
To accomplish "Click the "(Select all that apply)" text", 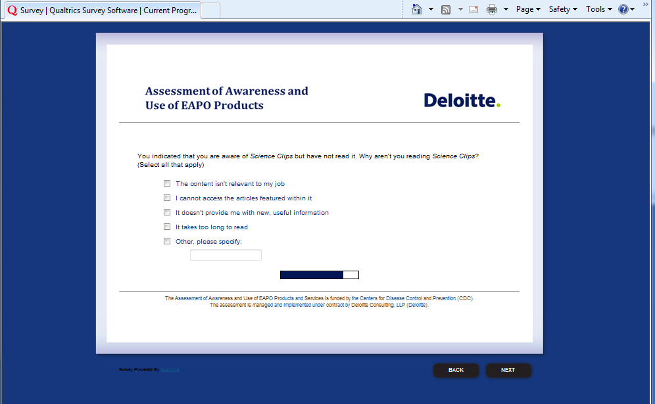I will [x=171, y=165].
